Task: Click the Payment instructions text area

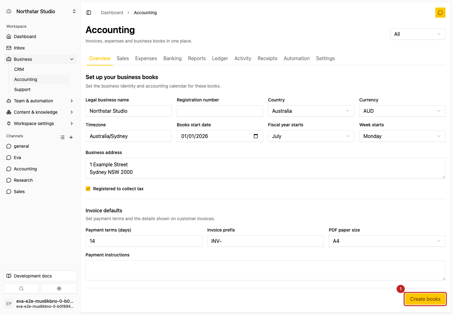Action: point(266,270)
